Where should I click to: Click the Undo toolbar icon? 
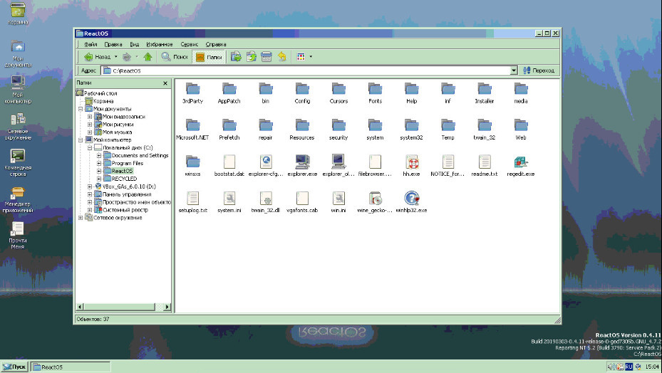[282, 56]
